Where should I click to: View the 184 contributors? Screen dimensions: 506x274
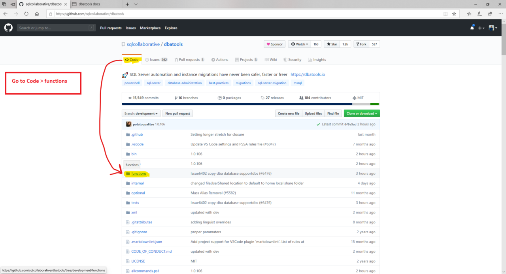(315, 98)
